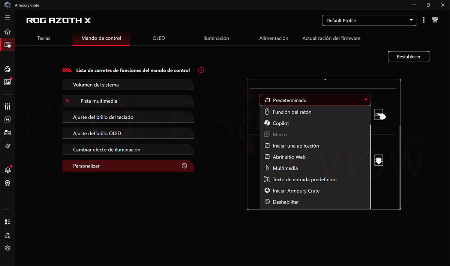Choose Iniciar Armoury Crate option

pyautogui.click(x=315, y=191)
